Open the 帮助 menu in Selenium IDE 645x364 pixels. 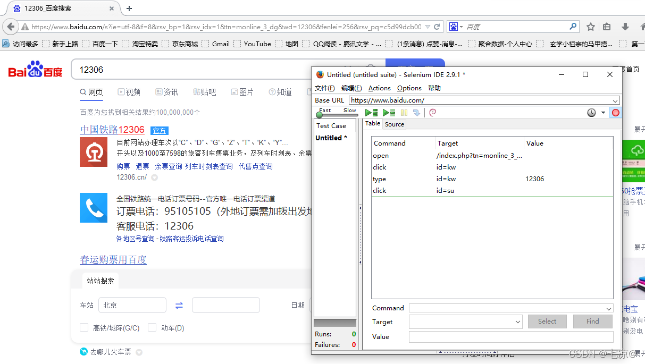[x=434, y=88]
